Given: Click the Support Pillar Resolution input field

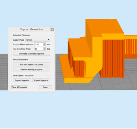Looking at the screenshot, I should pyautogui.click(x=39, y=44).
